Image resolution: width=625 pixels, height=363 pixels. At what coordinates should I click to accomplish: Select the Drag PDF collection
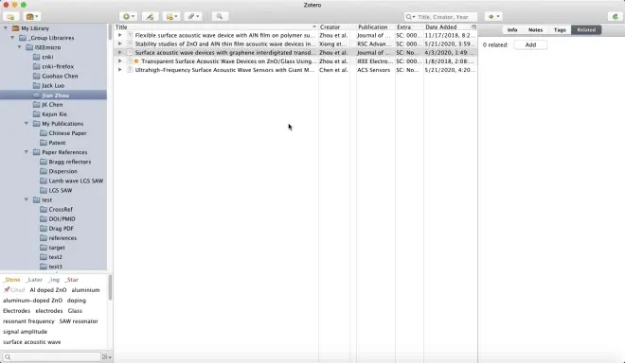coord(61,229)
